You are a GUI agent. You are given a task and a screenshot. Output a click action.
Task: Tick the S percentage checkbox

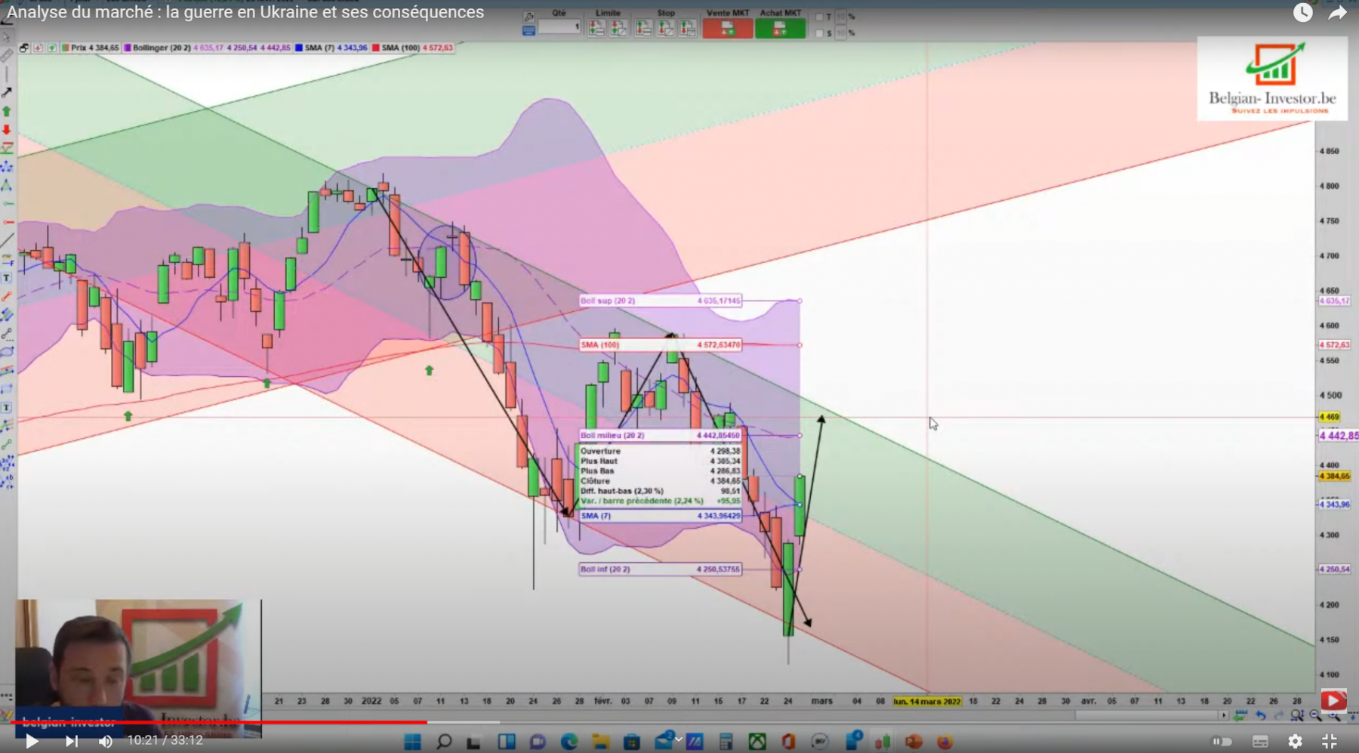820,33
